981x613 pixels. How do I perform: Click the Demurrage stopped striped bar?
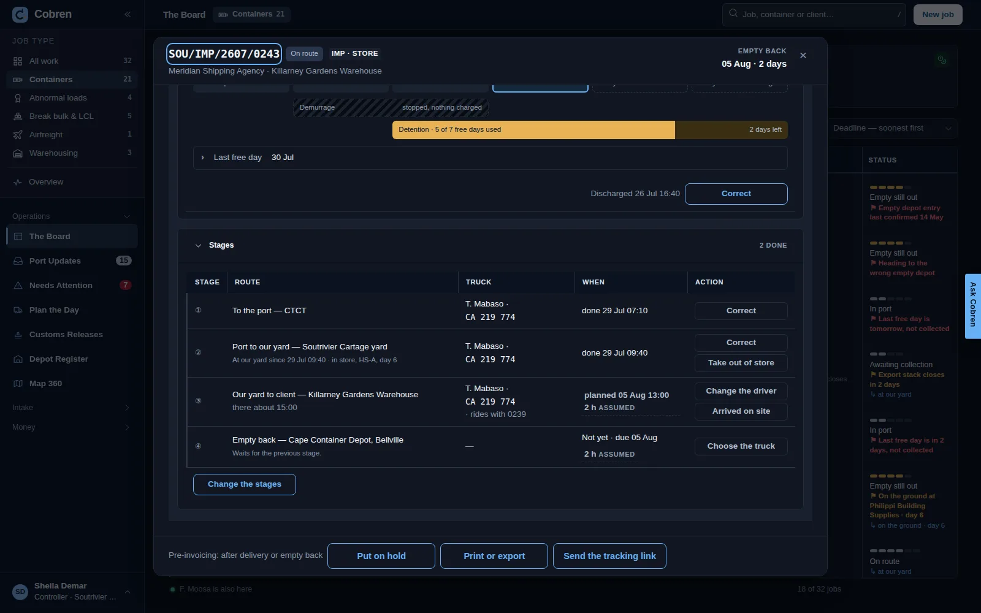(391, 107)
